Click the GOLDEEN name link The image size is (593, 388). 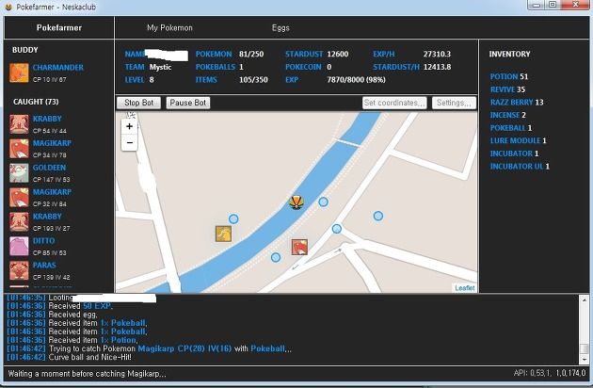point(49,168)
